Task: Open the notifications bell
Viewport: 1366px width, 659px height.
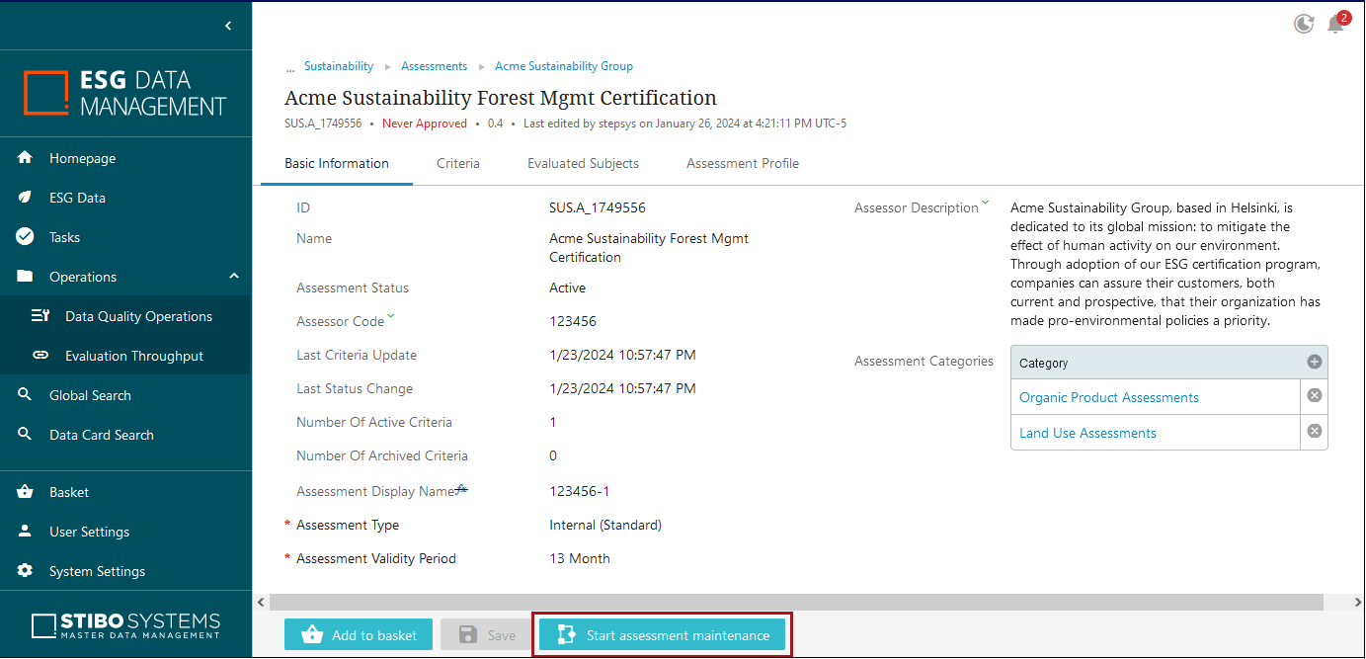Action: 1336,24
